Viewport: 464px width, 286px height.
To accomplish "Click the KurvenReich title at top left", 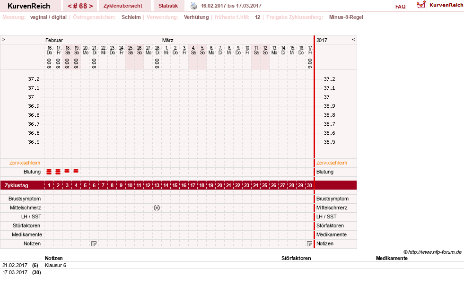I will tap(29, 6).
